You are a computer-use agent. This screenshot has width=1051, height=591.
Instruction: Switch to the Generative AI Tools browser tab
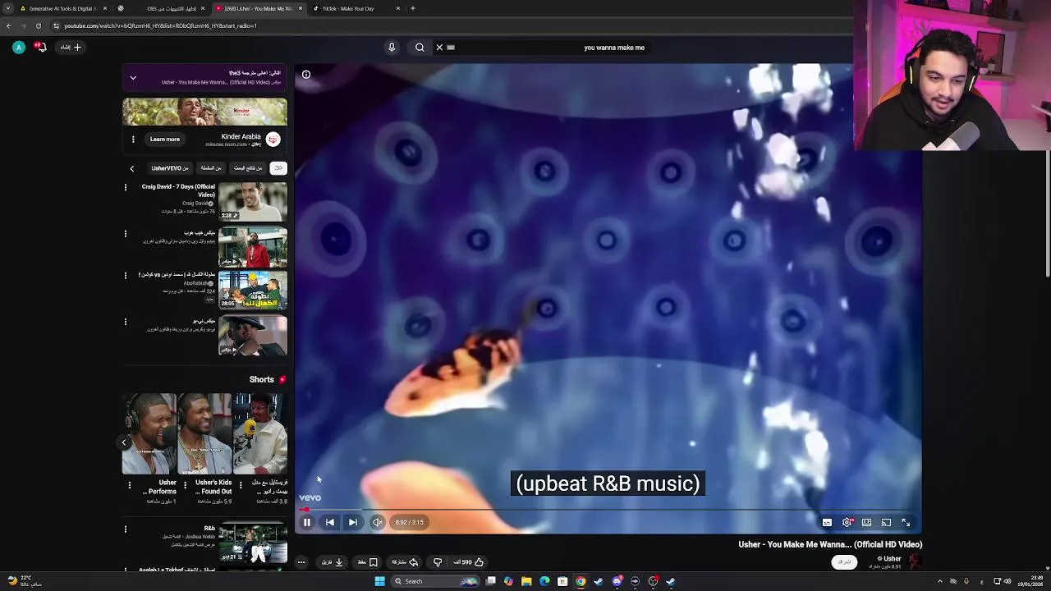click(64, 8)
